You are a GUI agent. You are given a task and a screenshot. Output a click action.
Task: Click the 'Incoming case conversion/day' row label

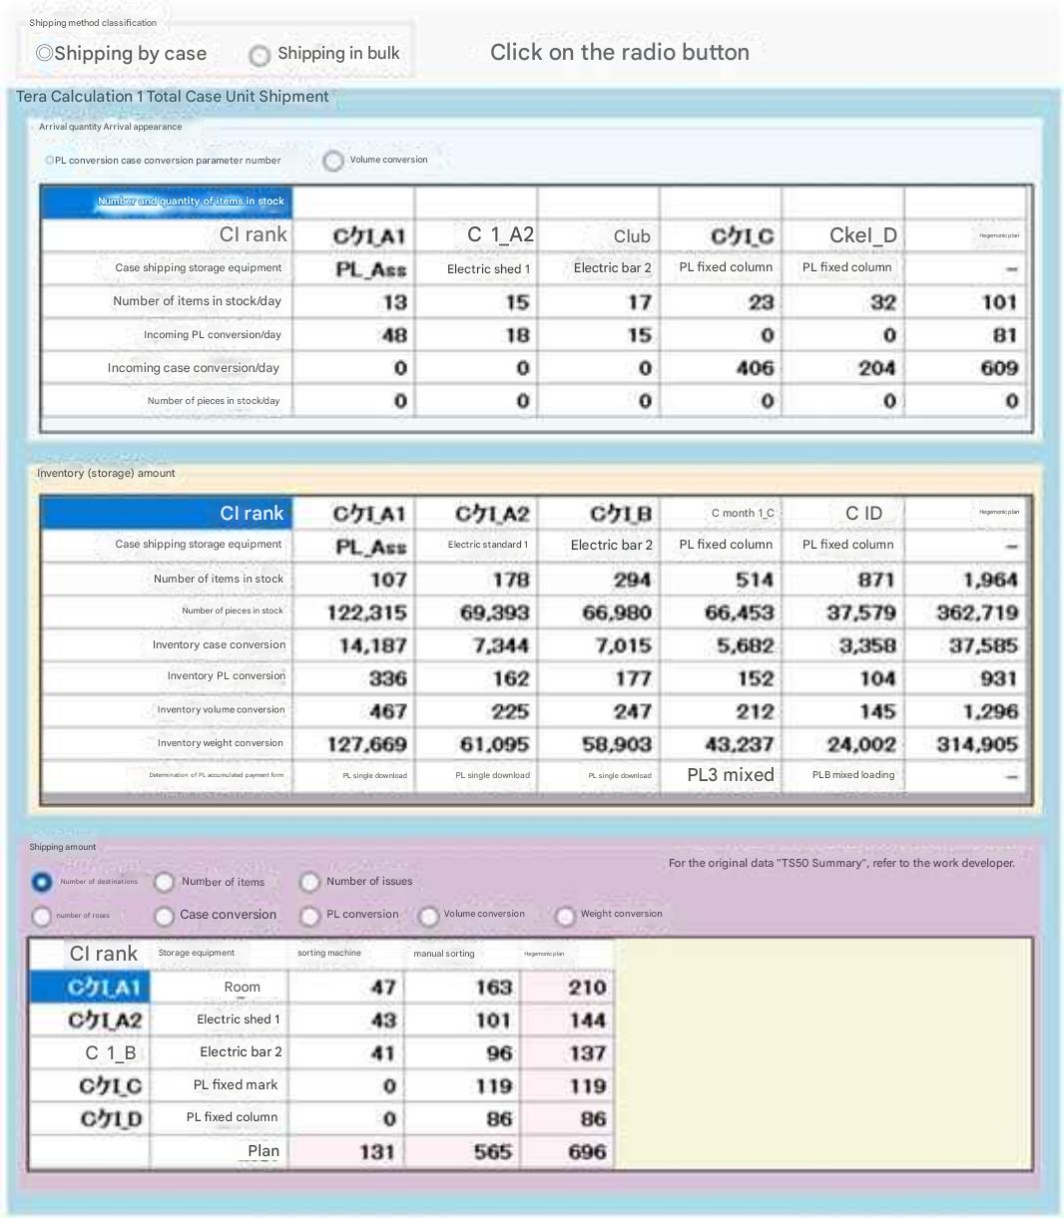[x=193, y=368]
